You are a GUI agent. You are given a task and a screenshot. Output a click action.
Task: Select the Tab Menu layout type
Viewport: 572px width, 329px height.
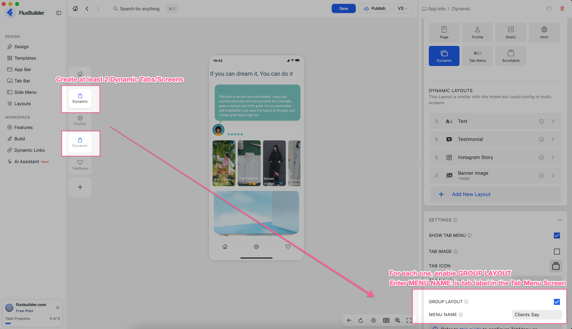click(477, 56)
